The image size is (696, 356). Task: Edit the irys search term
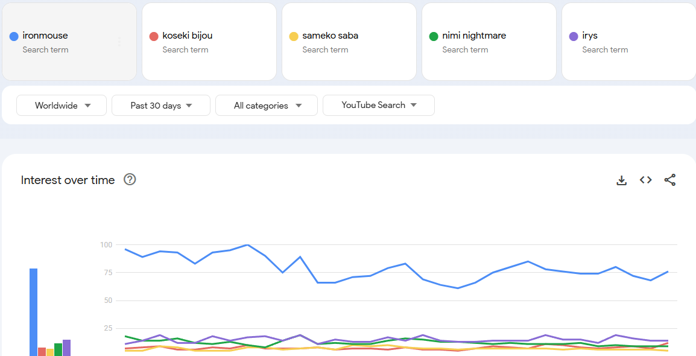click(x=590, y=36)
